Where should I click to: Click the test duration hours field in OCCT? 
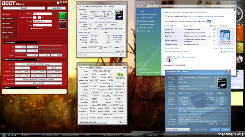35,18
